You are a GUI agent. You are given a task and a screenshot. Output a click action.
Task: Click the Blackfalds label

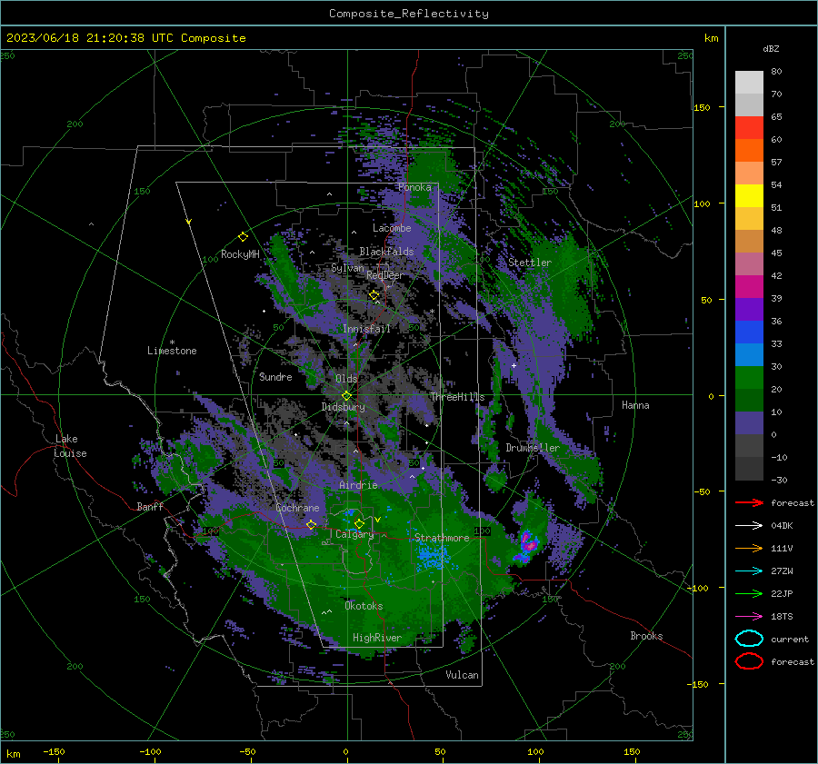(x=386, y=252)
